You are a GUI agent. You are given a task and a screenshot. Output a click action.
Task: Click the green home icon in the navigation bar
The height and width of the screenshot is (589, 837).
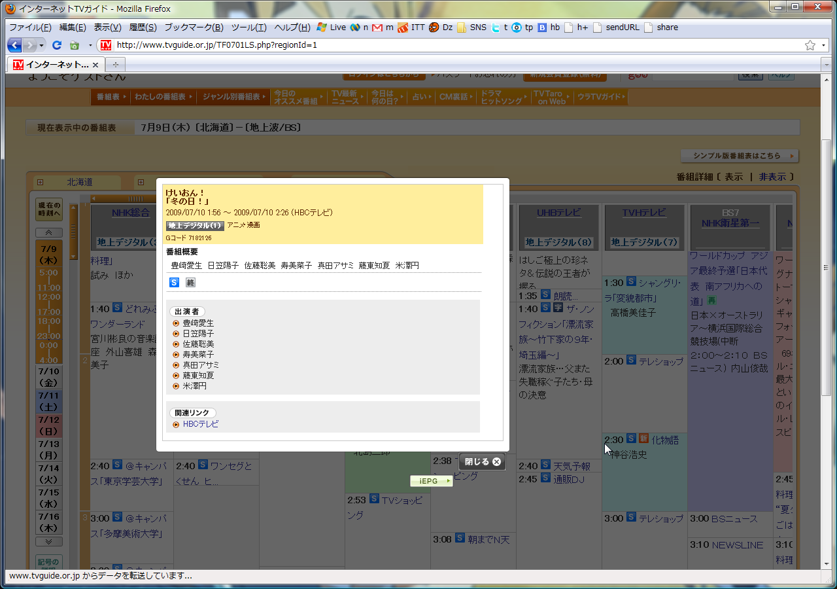tap(75, 45)
